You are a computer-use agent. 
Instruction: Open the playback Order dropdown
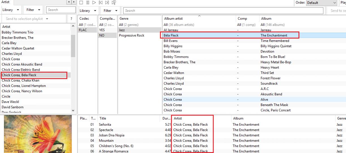pos(322,3)
